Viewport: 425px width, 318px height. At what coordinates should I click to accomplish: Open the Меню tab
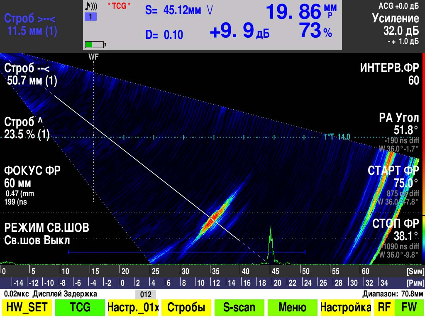(293, 308)
